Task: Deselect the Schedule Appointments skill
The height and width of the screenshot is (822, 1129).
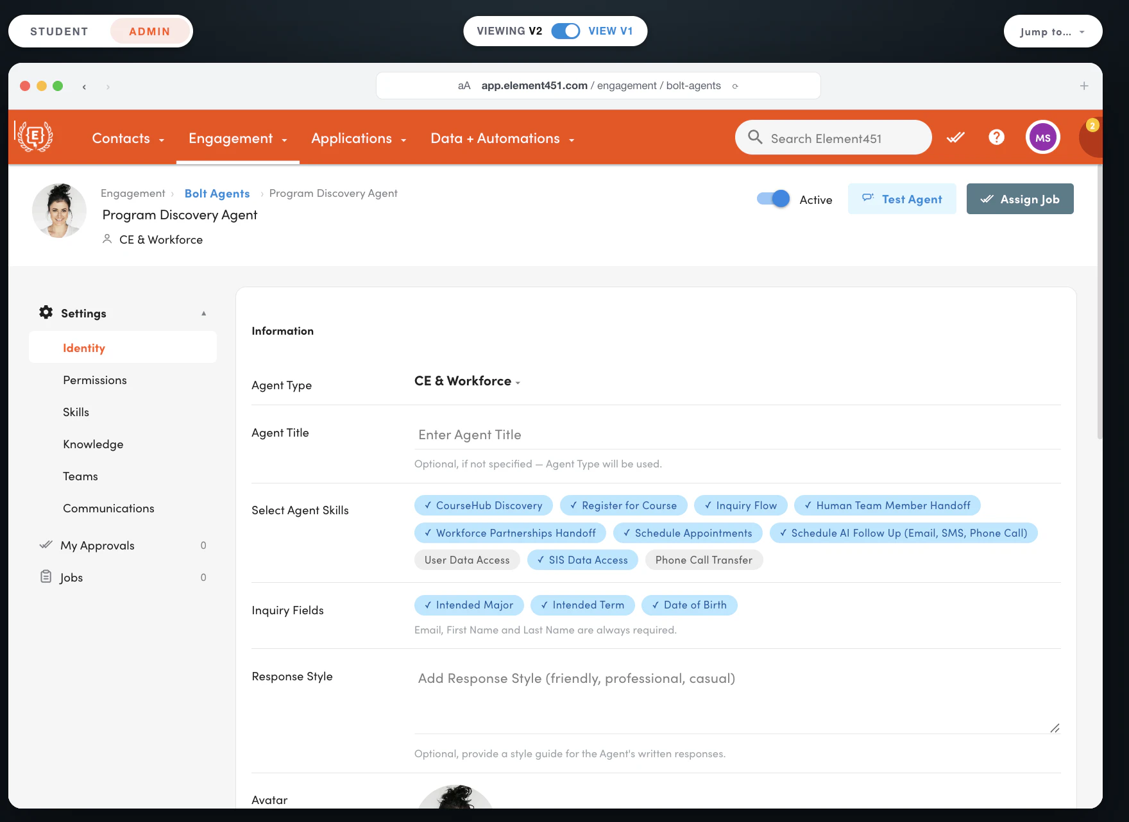Action: point(688,533)
